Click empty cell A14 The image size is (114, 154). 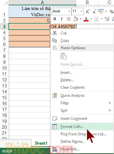pyautogui.click(x=30, y=92)
